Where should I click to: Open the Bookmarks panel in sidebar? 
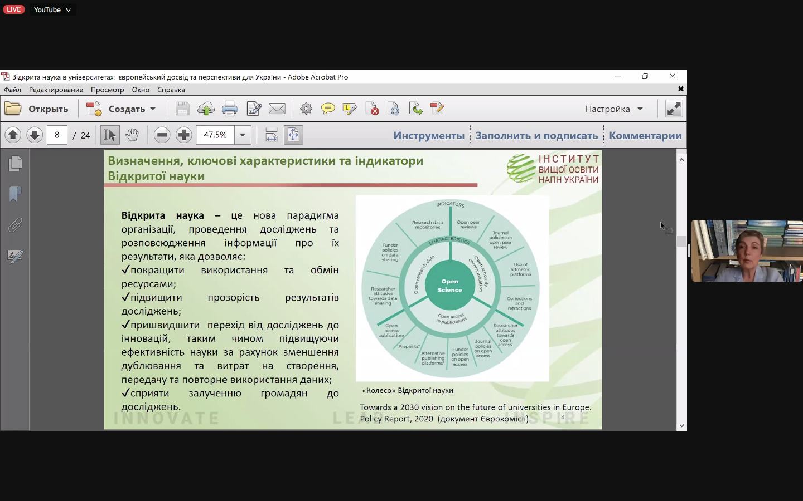(x=15, y=194)
